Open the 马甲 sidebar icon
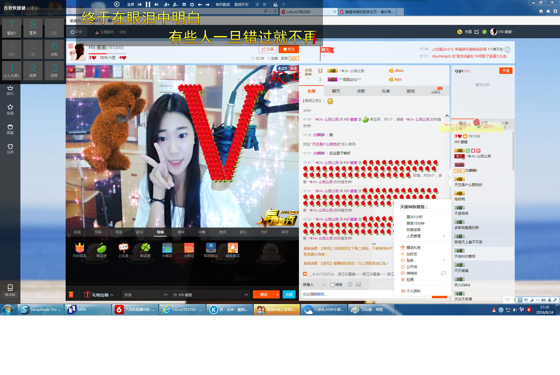Viewport: 560px width, 375px height. [x=10, y=149]
